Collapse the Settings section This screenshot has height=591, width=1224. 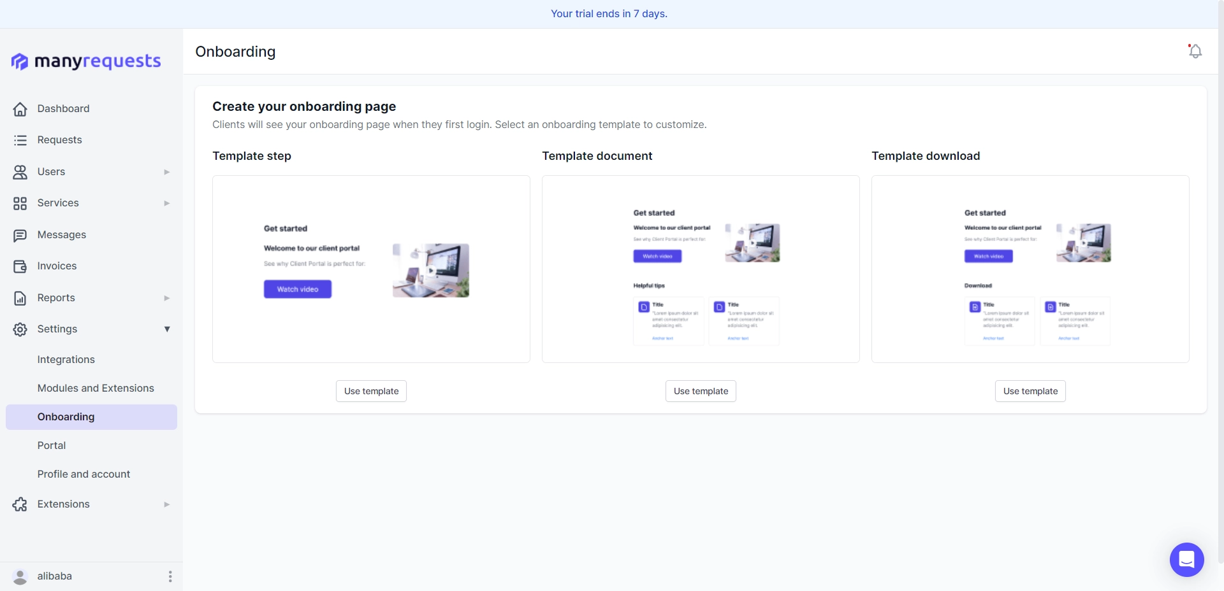pos(166,329)
